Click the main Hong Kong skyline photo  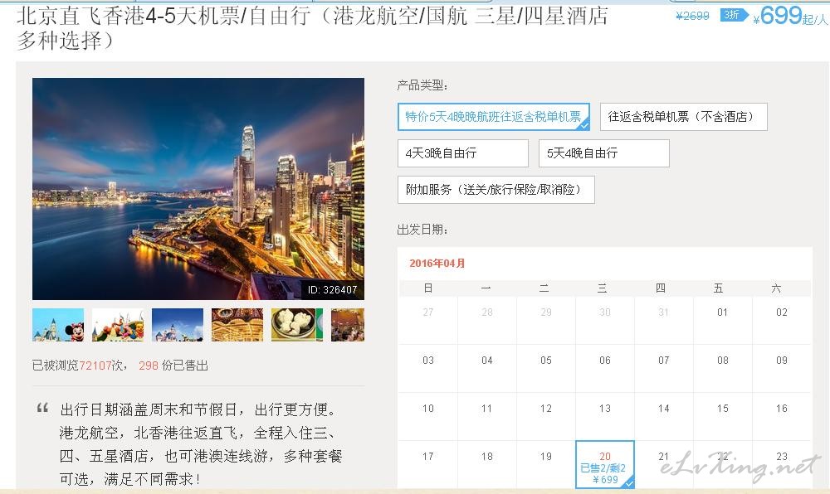pos(198,189)
